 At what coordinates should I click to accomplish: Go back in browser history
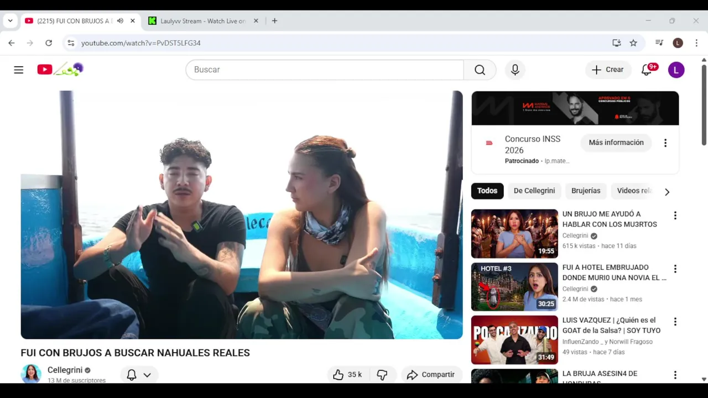12,43
